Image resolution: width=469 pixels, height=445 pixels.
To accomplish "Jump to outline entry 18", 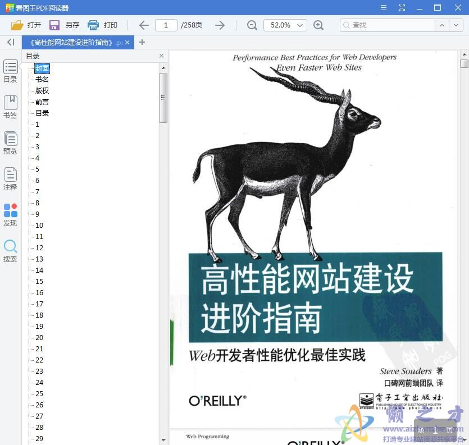I will click(x=39, y=315).
